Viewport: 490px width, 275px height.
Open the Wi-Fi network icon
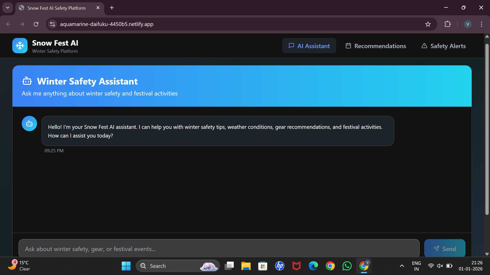[431, 266]
